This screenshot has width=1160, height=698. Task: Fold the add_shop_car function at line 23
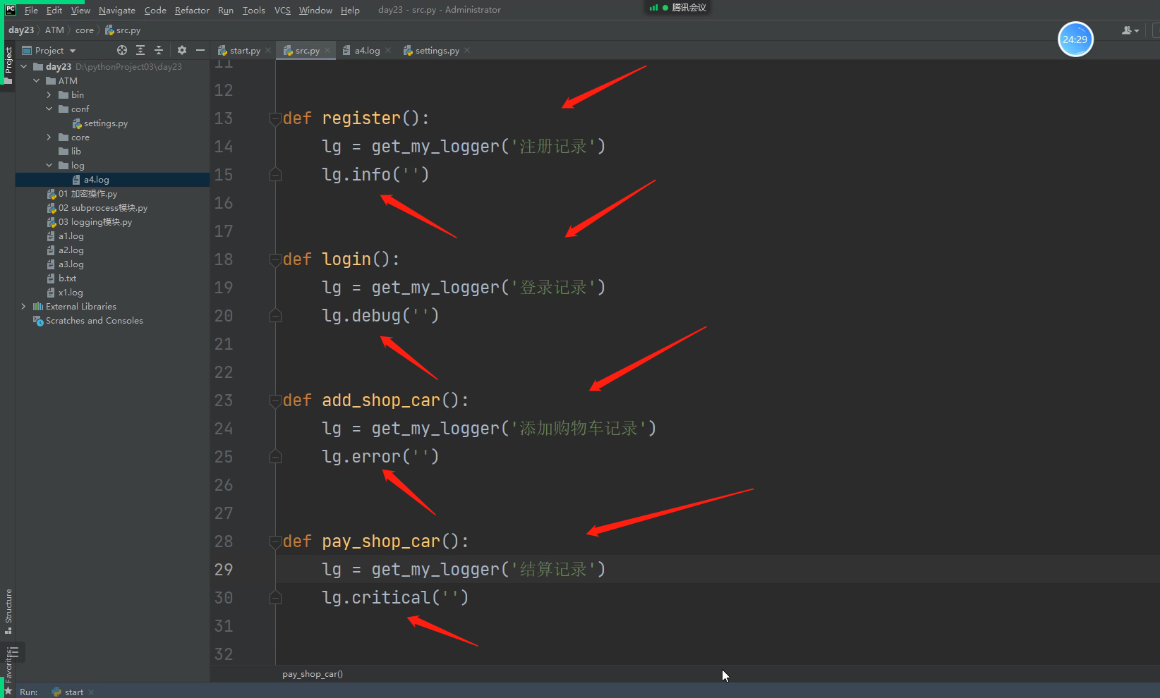coord(275,400)
